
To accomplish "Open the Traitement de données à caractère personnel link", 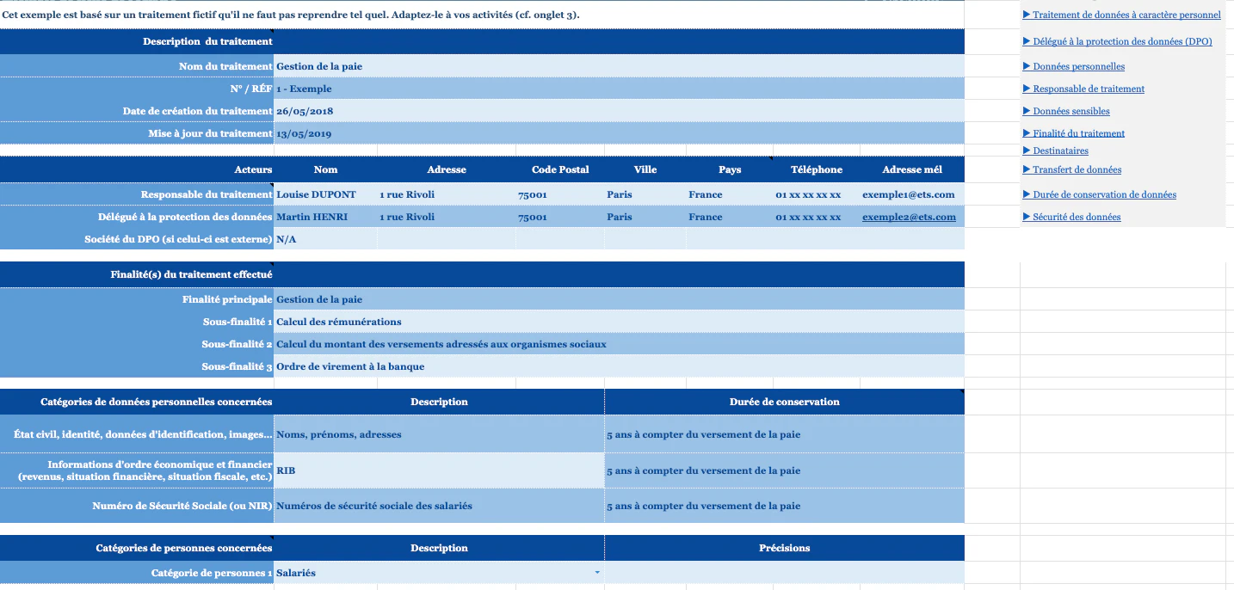I will pos(1121,15).
